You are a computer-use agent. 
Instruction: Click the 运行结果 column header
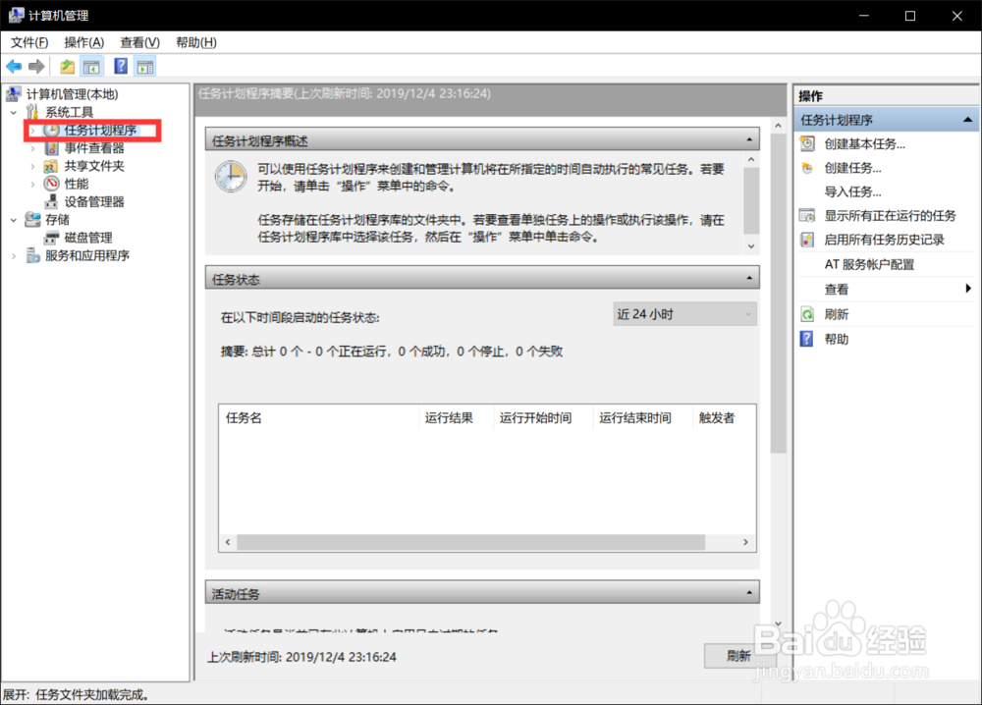click(456, 417)
